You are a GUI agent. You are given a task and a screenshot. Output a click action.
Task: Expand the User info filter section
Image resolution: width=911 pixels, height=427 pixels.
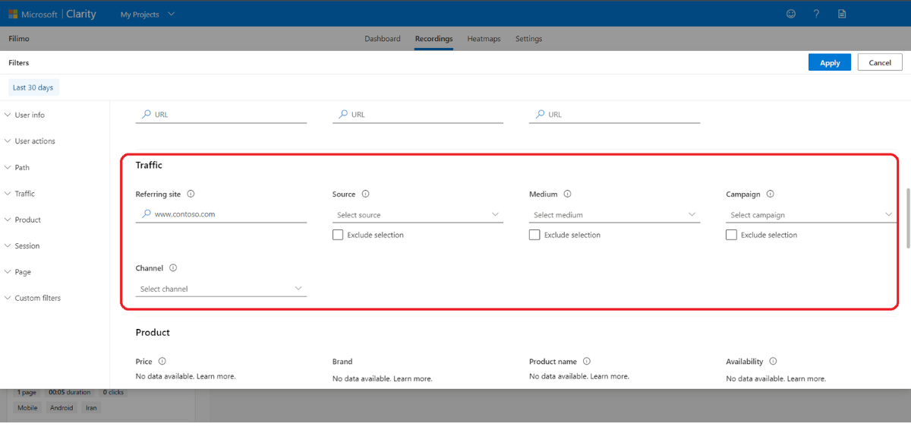(x=29, y=115)
